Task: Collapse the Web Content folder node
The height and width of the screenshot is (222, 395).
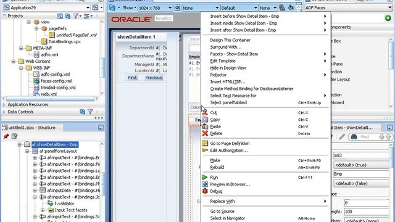Action: tap(14, 61)
